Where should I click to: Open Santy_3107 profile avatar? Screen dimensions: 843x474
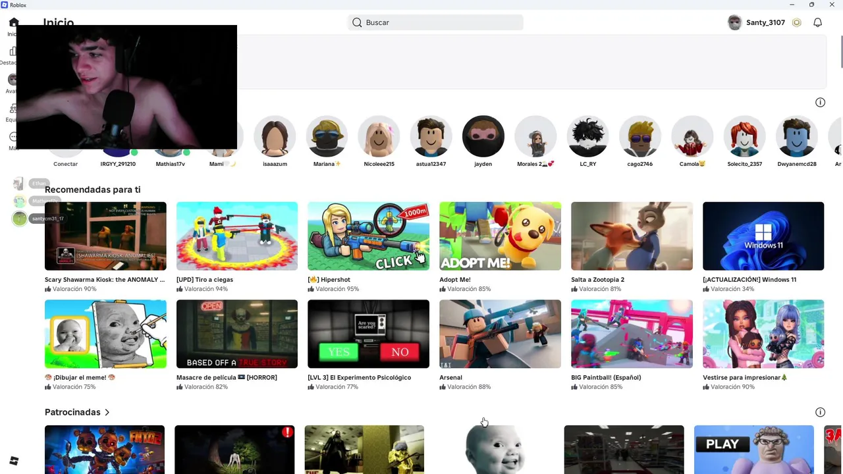point(734,22)
